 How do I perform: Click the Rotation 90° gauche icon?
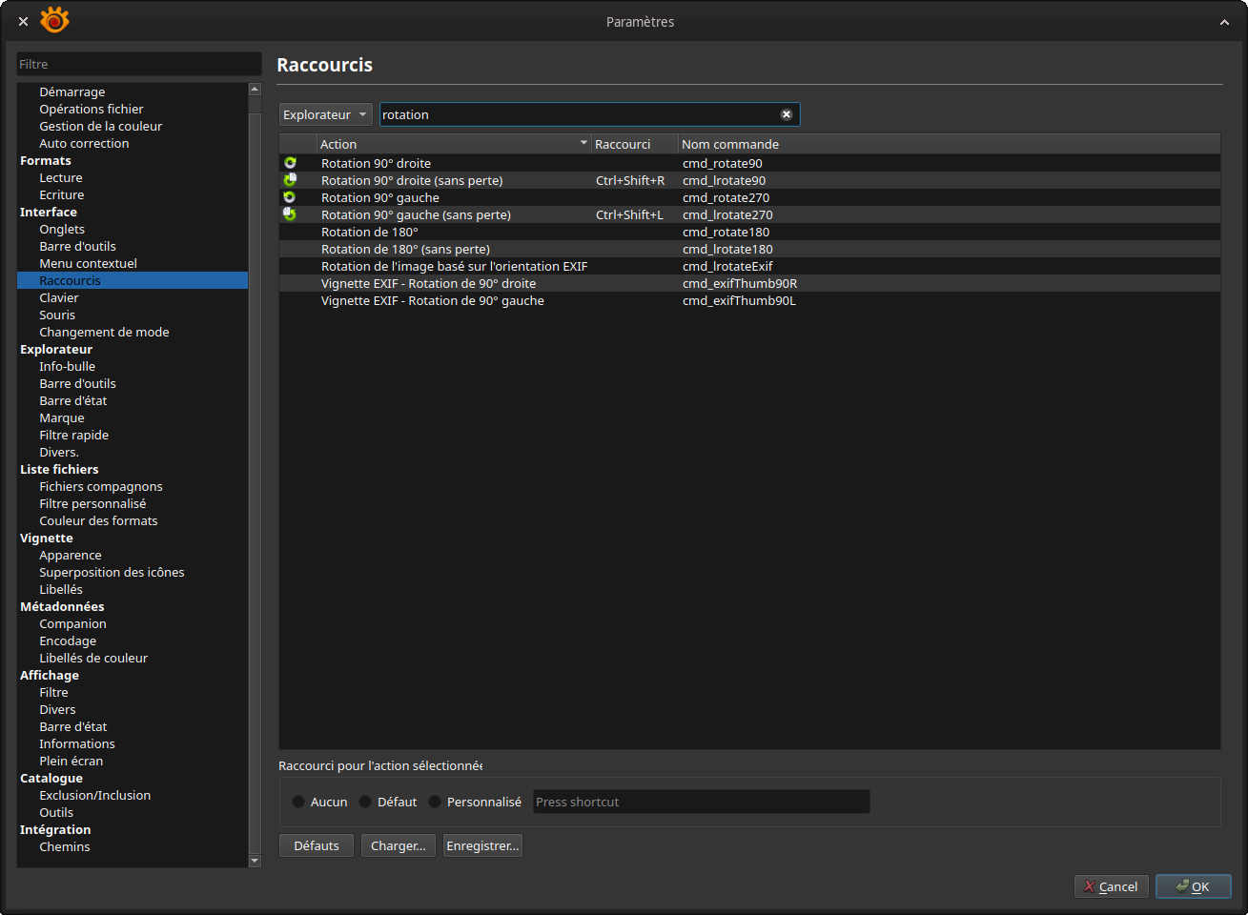(290, 197)
